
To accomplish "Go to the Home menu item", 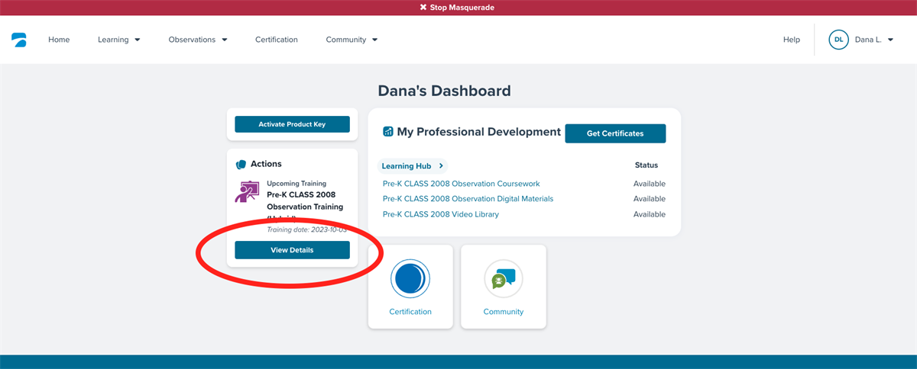I will (x=59, y=40).
